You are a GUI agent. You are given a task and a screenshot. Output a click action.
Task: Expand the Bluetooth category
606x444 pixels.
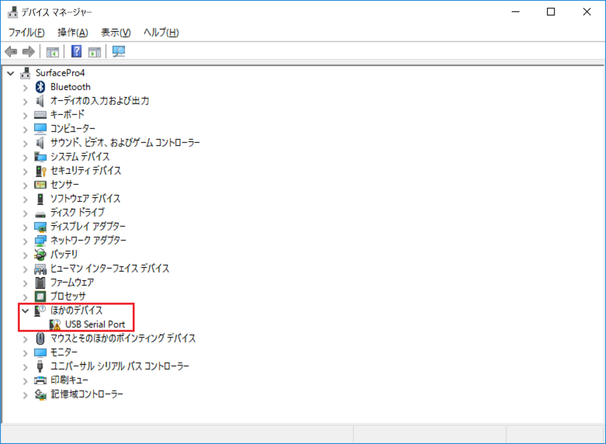point(25,88)
